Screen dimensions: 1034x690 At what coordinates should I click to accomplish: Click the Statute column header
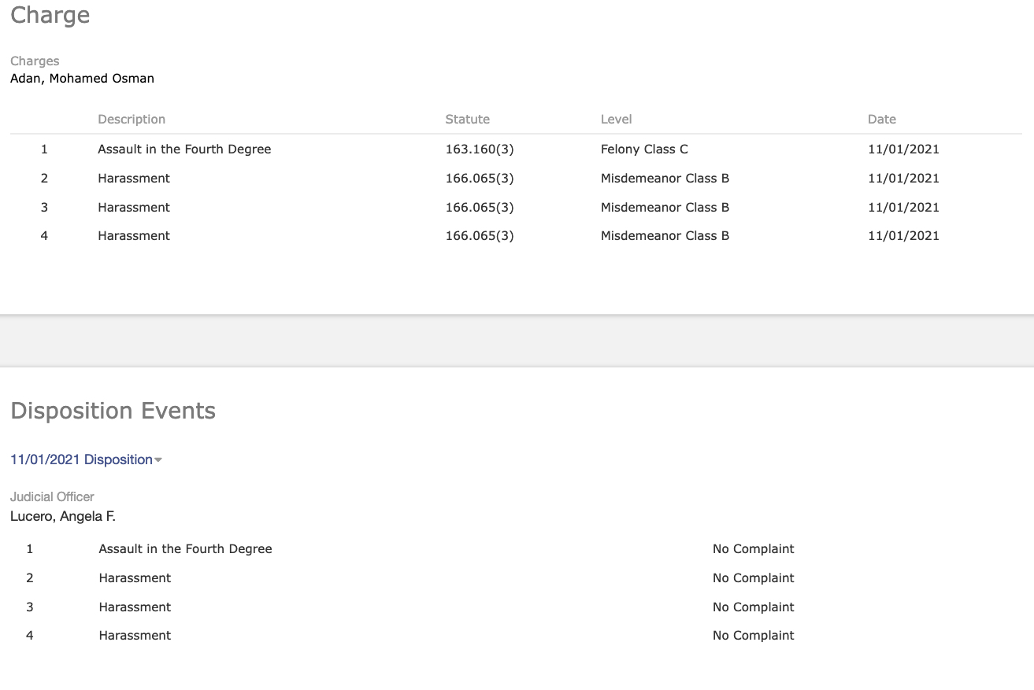click(x=467, y=120)
